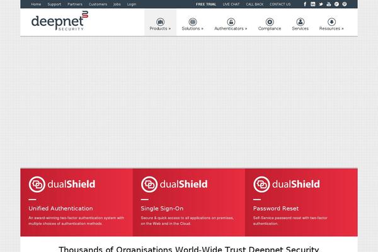Click the Unified Authentication heading

coord(60,209)
